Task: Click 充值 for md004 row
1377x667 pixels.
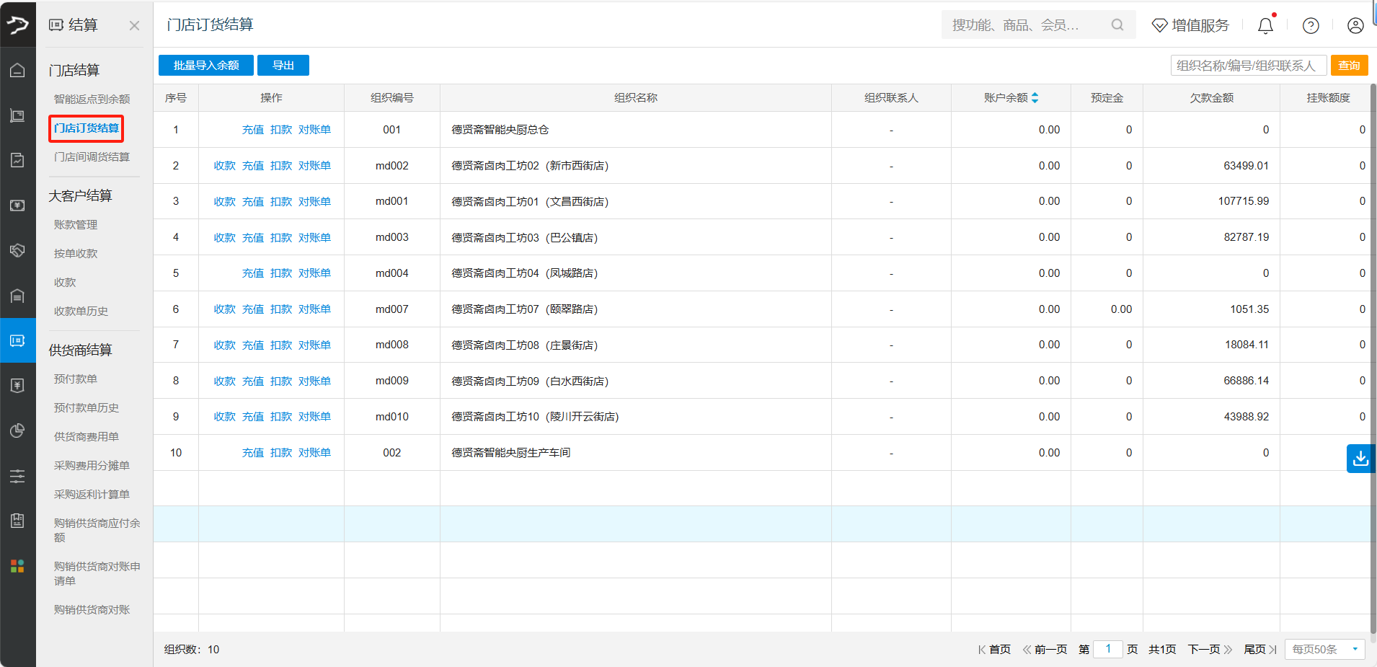Action: (253, 273)
